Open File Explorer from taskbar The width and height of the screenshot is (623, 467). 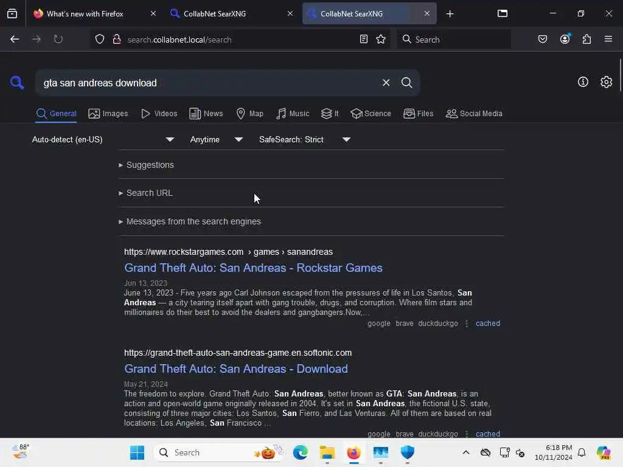(x=327, y=452)
